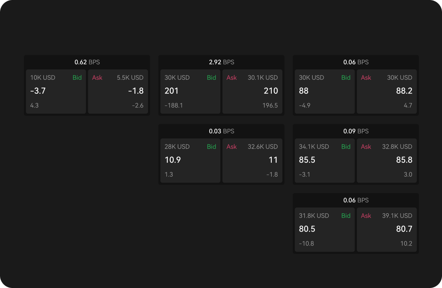This screenshot has width=442, height=288.
Task: Click the 10K USD size label
Action: 43,77
